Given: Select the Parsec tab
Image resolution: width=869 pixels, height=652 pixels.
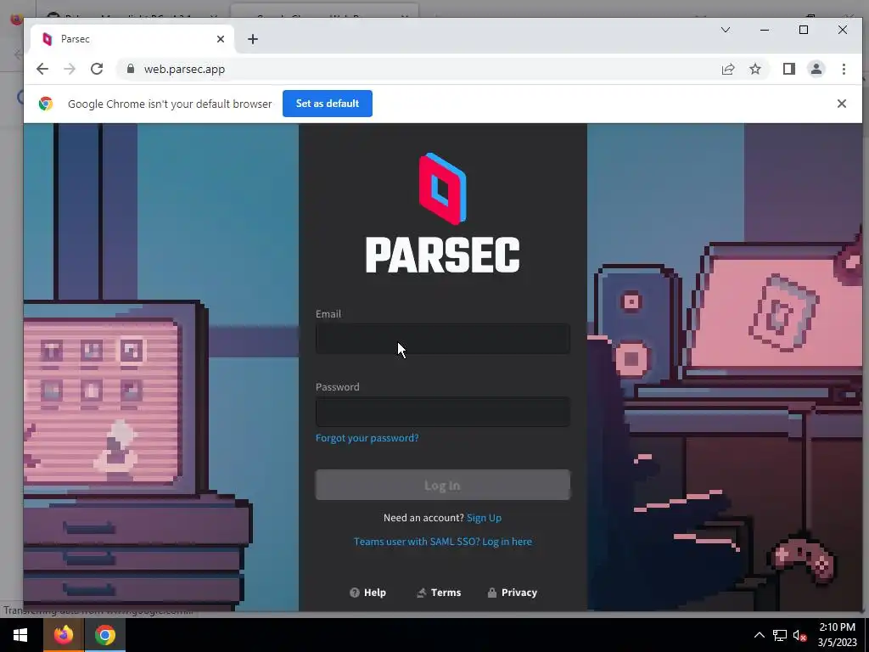Looking at the screenshot, I should tap(132, 39).
